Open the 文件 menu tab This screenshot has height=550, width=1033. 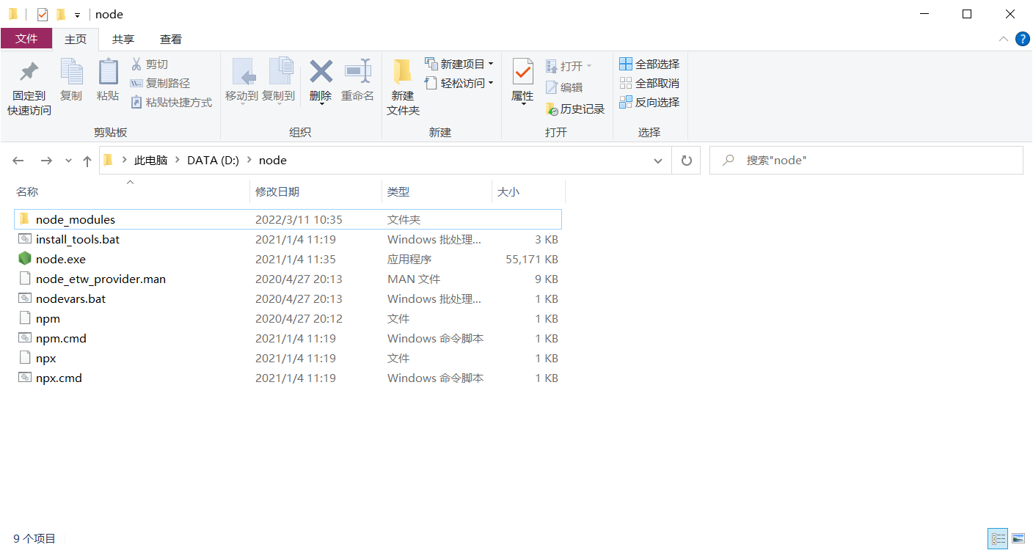pyautogui.click(x=26, y=39)
